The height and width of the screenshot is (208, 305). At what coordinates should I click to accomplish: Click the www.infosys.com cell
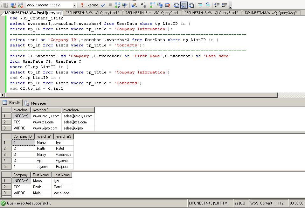pos(46,116)
